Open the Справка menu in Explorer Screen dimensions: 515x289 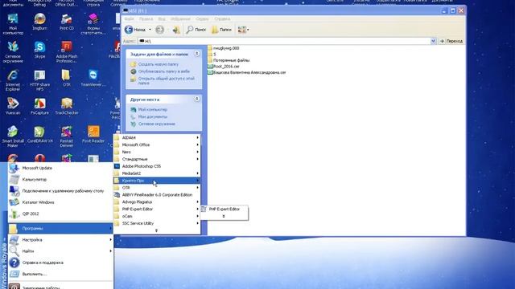(x=222, y=19)
